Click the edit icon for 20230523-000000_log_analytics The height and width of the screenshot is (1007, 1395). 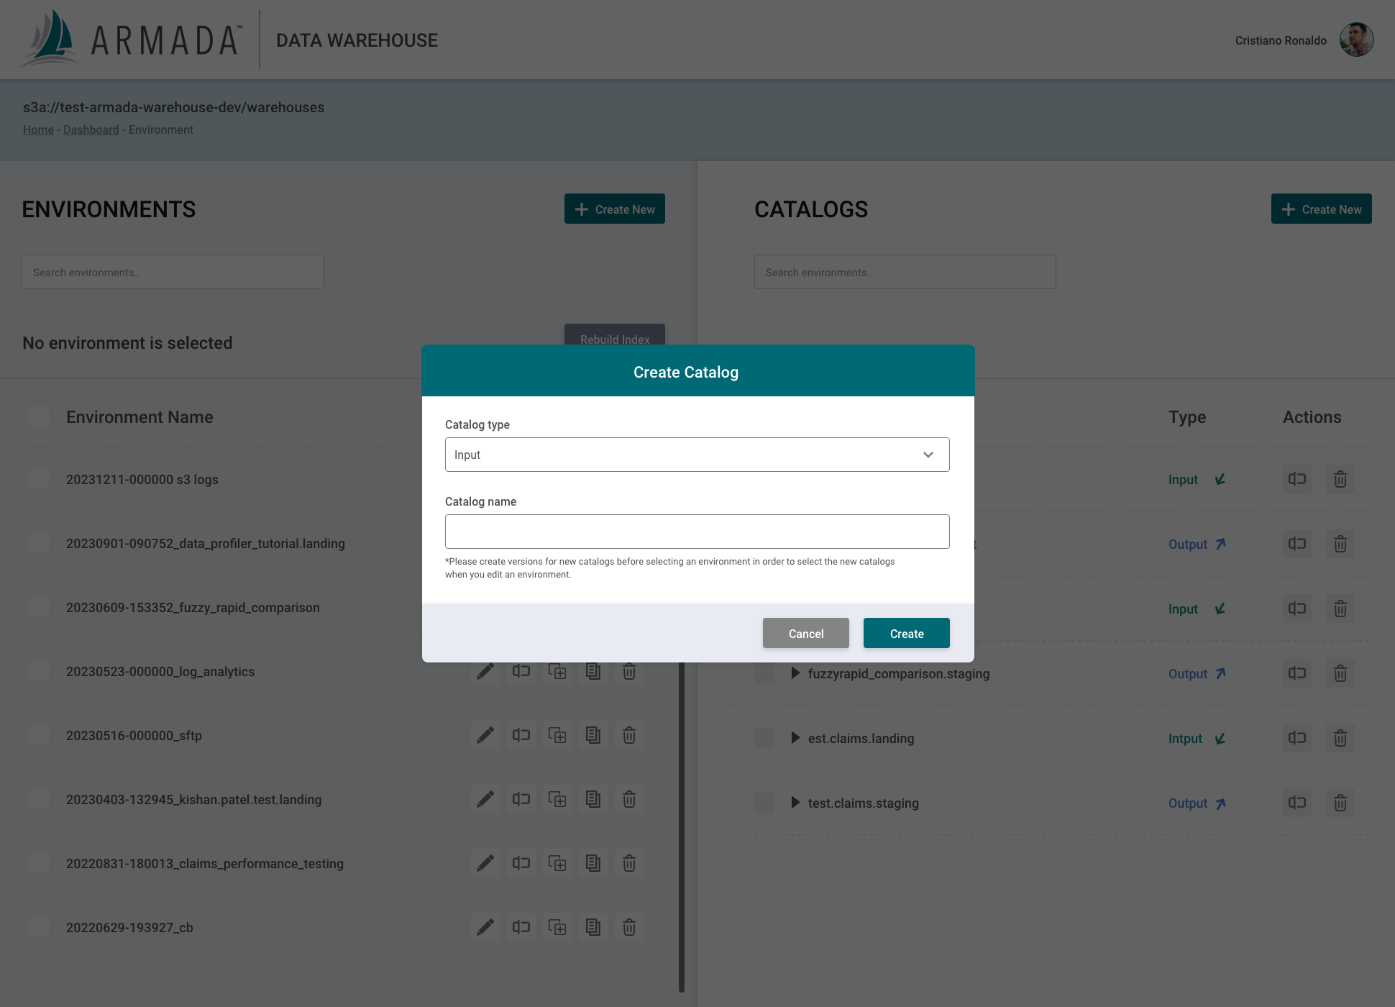[x=484, y=671]
